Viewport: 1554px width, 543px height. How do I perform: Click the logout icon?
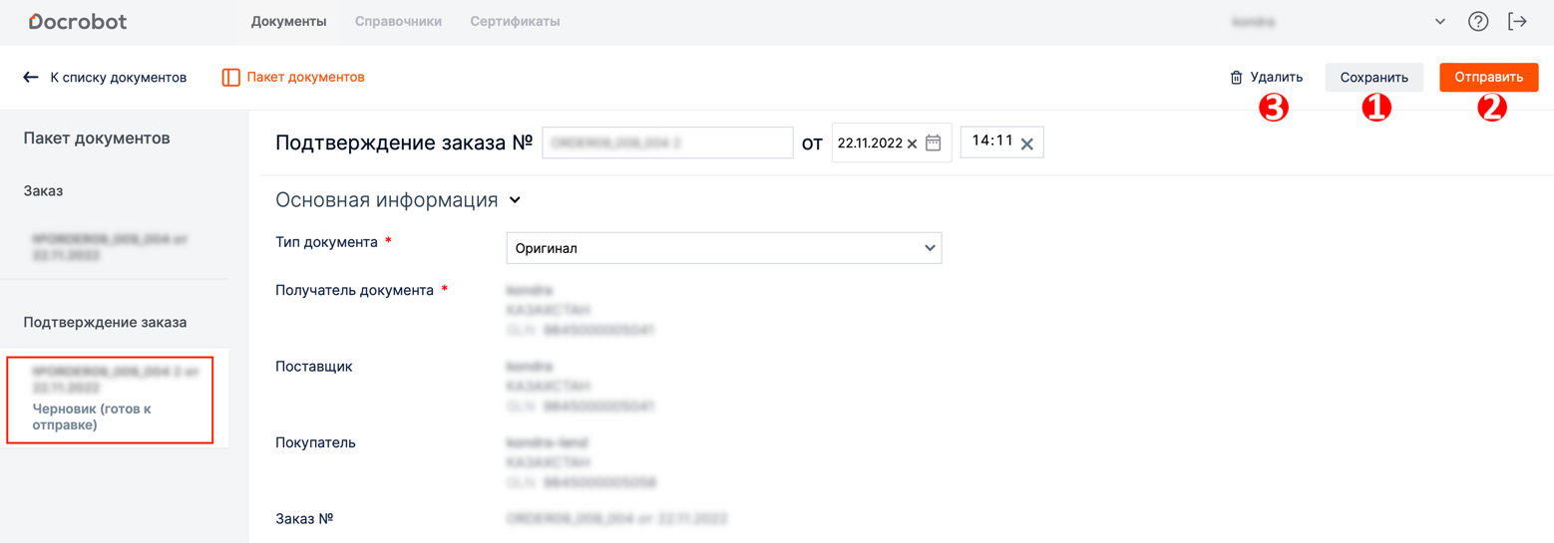1517,21
